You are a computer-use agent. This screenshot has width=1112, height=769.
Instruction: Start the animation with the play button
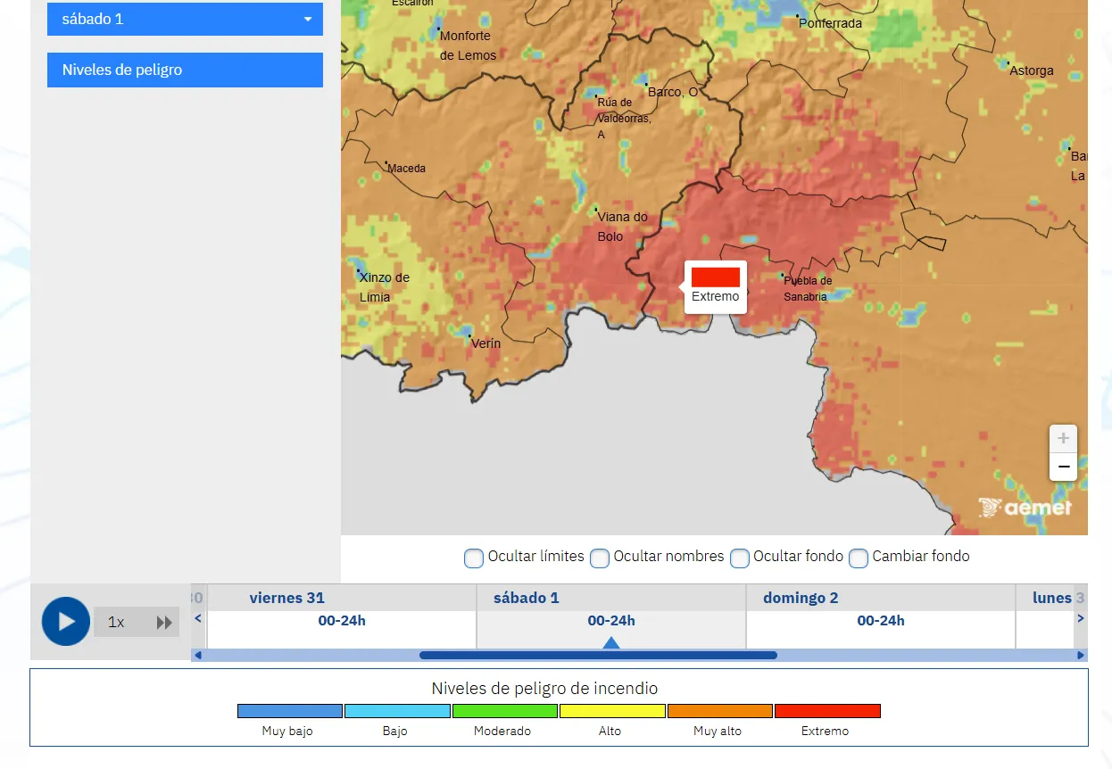click(x=66, y=622)
